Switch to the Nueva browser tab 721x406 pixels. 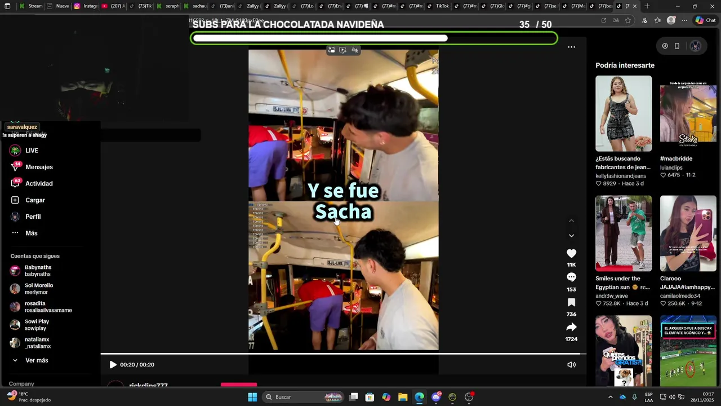(58, 6)
